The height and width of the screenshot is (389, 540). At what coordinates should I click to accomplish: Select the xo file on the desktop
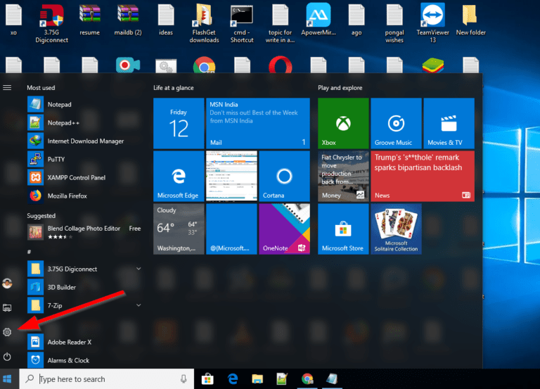(13, 20)
